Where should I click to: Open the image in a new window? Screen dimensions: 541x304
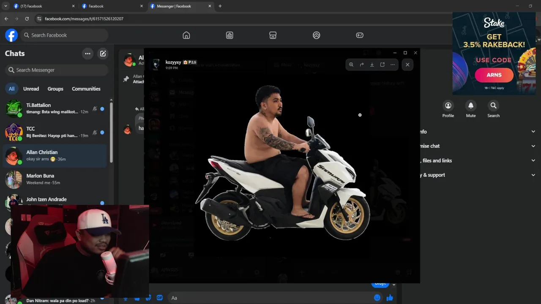(x=383, y=65)
